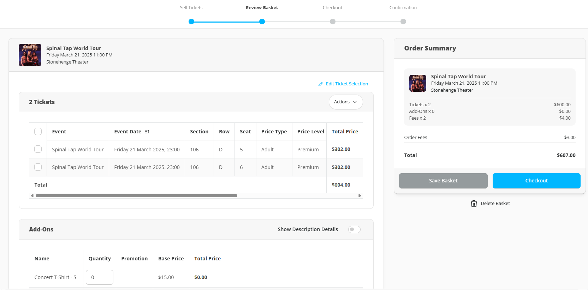Screen dimensions: 588x290
Task: Click the $15.00 base price
Action: (166, 277)
